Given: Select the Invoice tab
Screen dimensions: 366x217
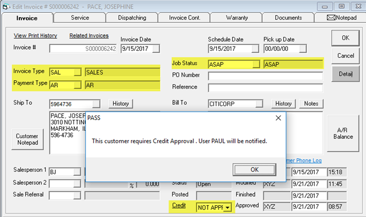Looking at the screenshot, I should (27, 18).
